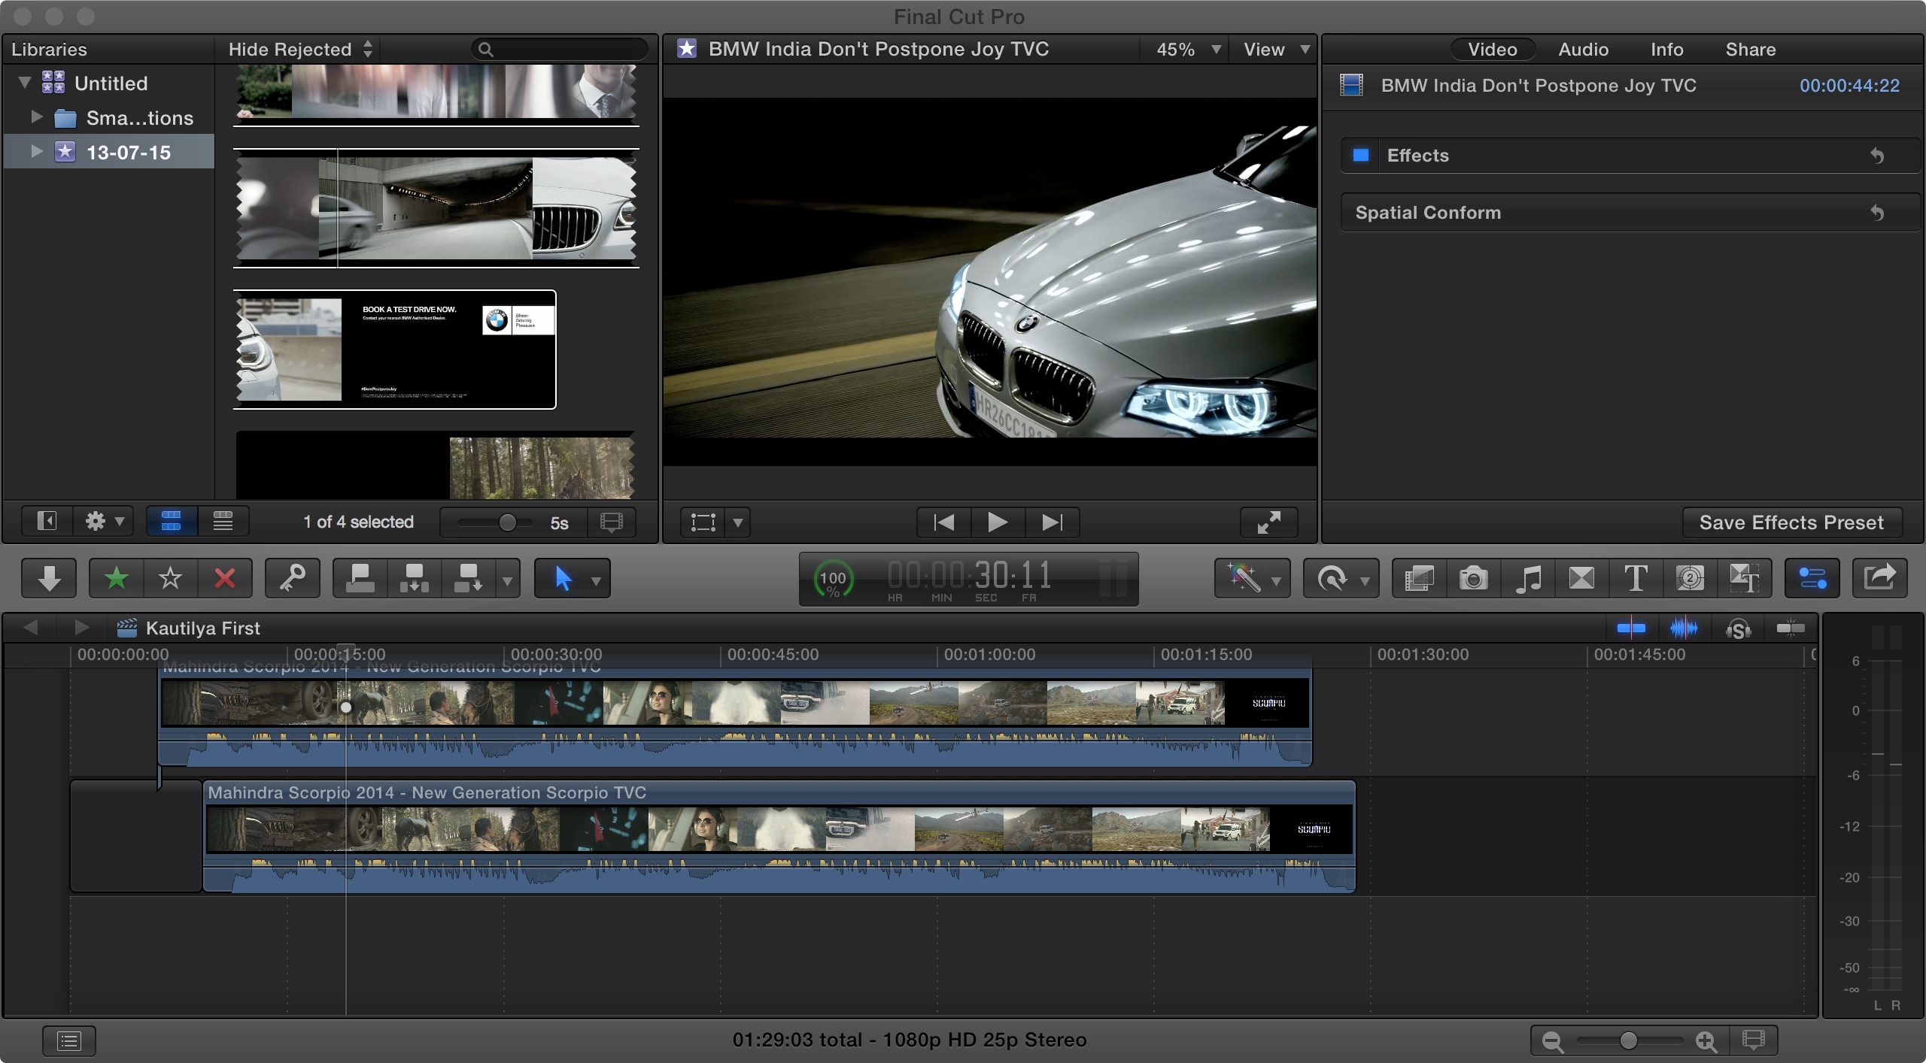
Task: Click the Insert clip edit icon
Action: coord(415,578)
